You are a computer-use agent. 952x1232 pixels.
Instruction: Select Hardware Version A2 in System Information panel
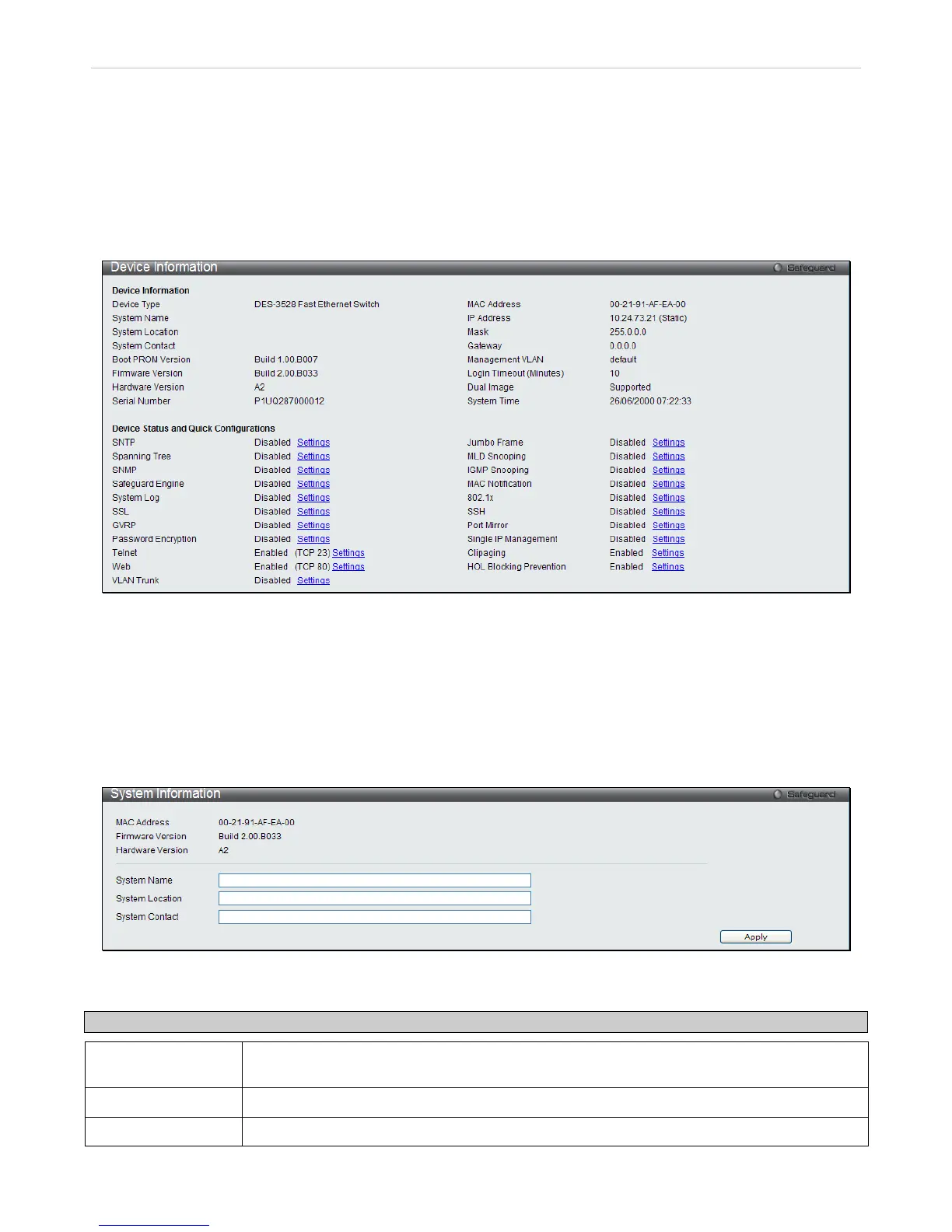click(x=224, y=850)
